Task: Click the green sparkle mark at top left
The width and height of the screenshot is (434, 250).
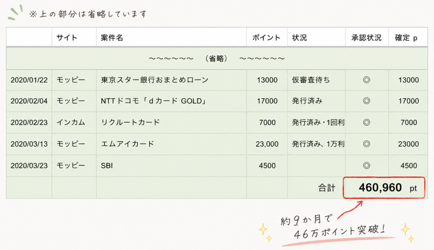Action: click(15, 12)
